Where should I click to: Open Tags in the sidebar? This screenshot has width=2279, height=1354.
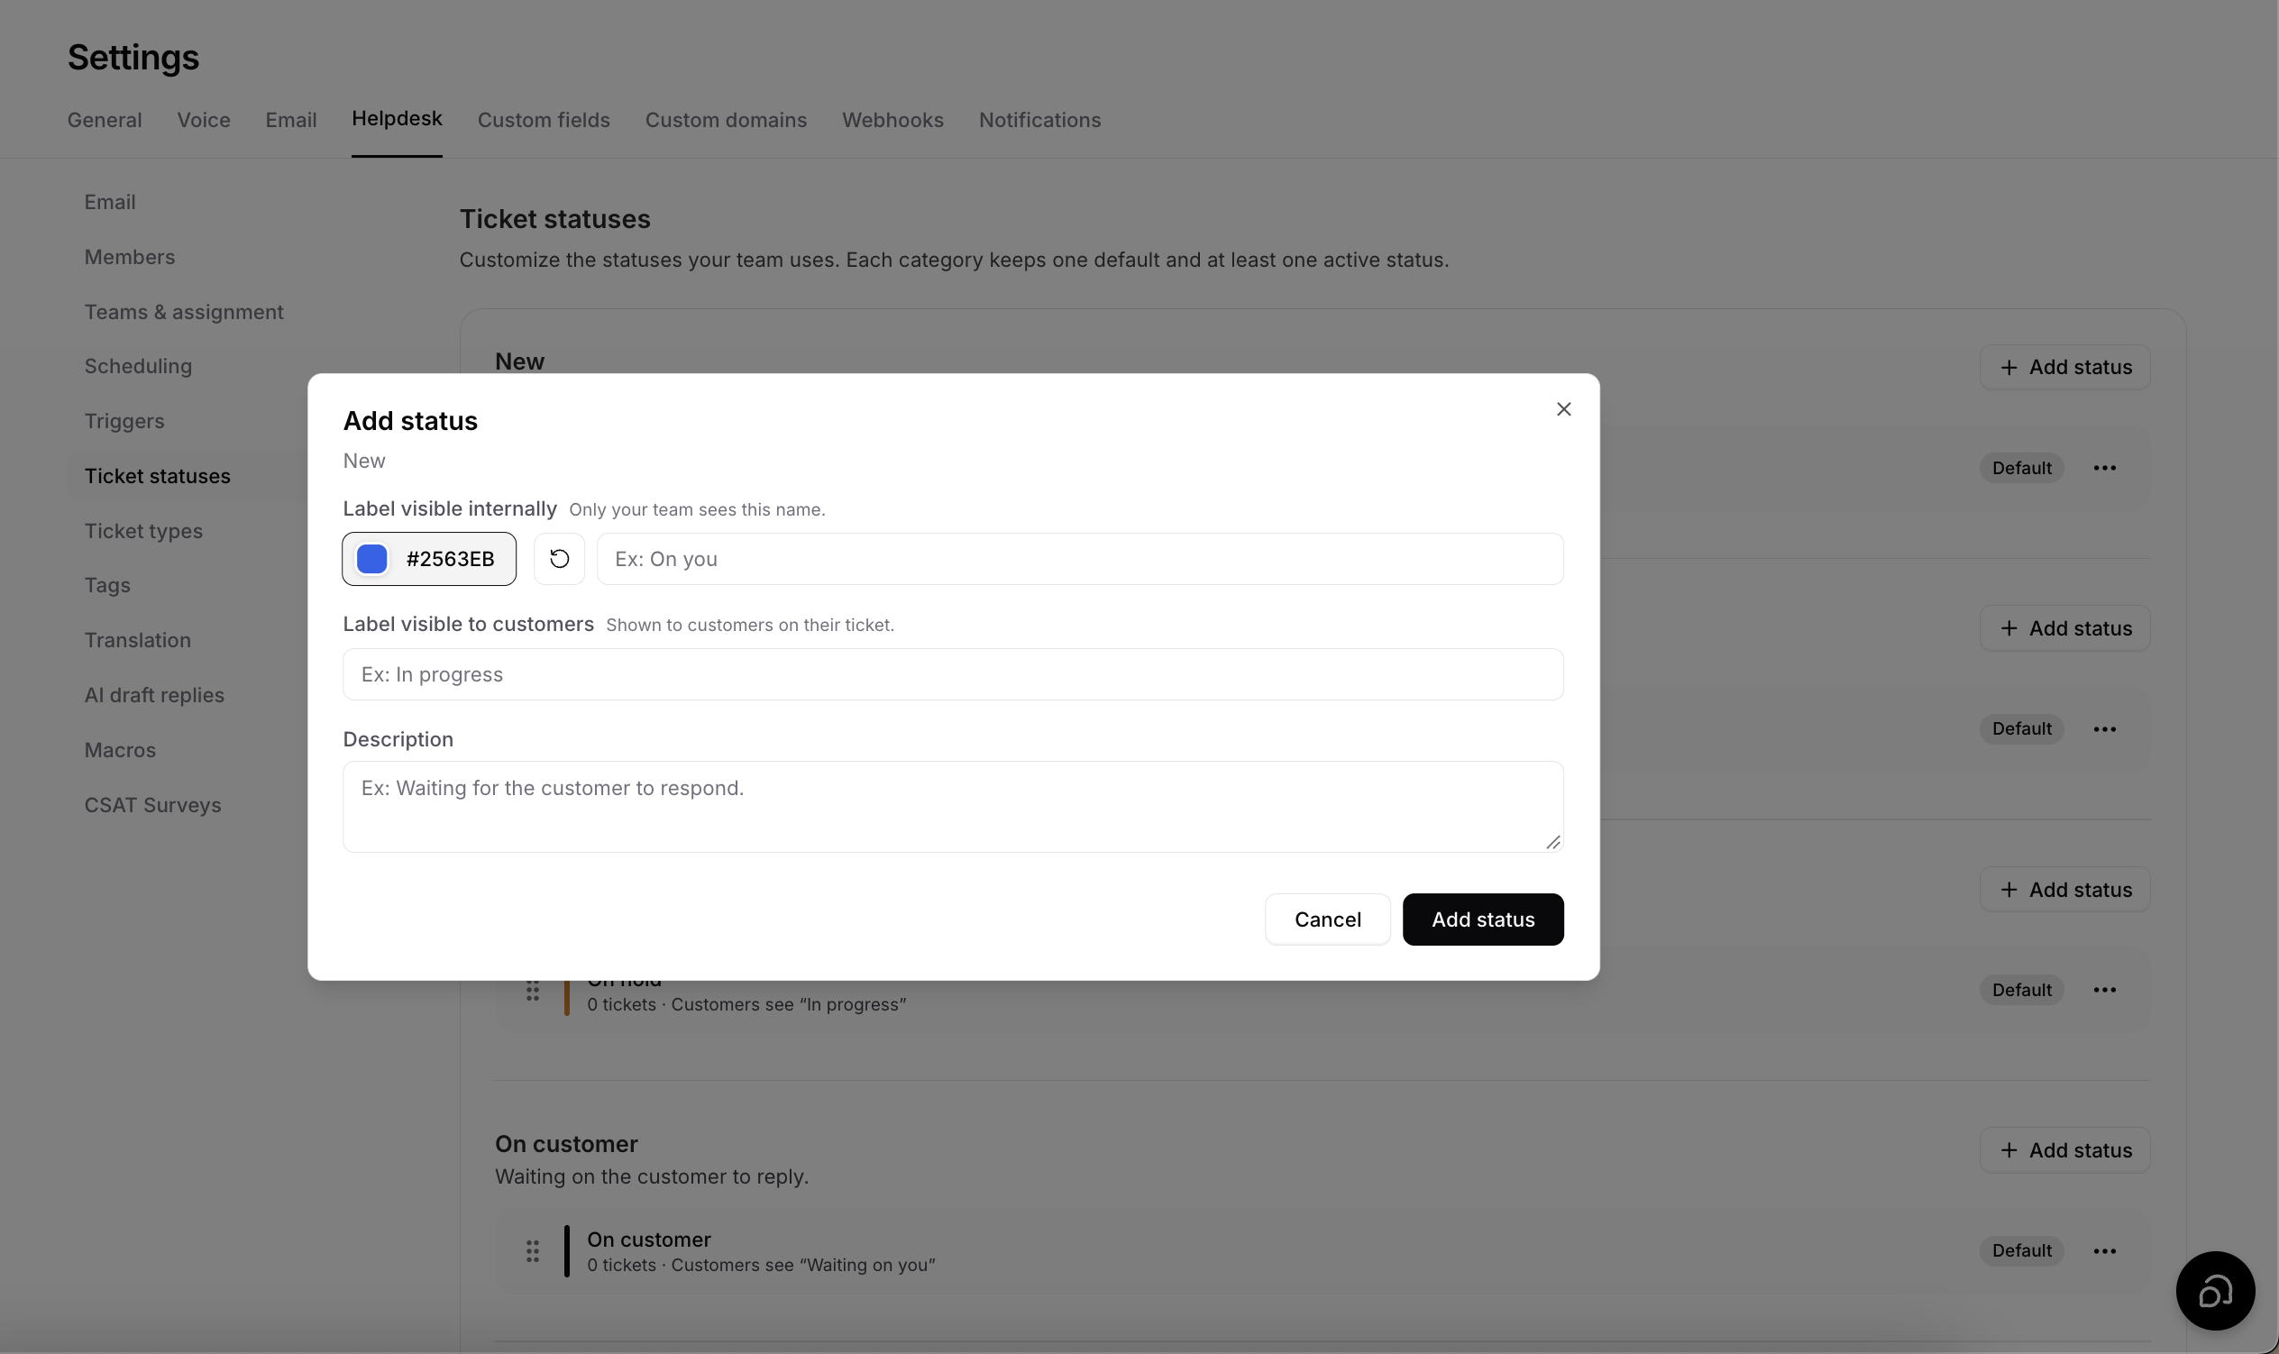[x=107, y=586]
